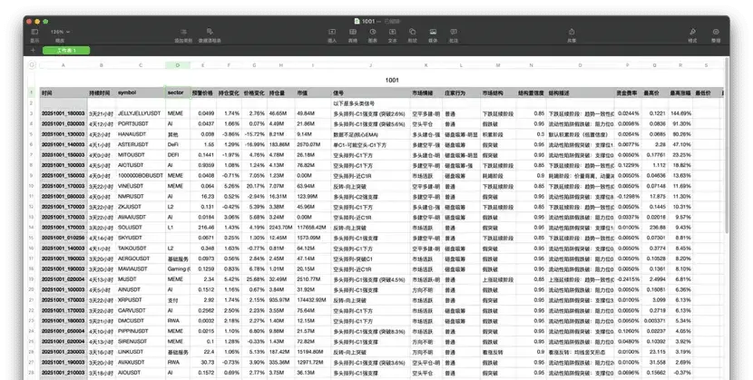
Task: Click the 价格变化 column header cell
Action: [x=255, y=93]
